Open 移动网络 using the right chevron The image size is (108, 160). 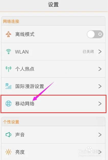pos(100,104)
